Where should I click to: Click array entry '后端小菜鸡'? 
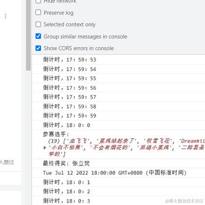pyautogui.click(x=154, y=148)
